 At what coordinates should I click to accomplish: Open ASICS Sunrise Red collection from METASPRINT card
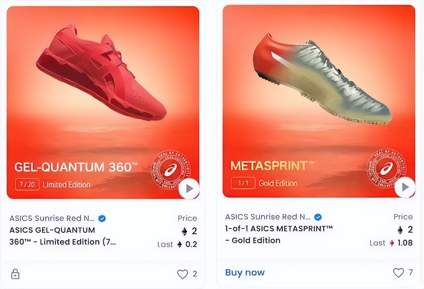(x=268, y=217)
